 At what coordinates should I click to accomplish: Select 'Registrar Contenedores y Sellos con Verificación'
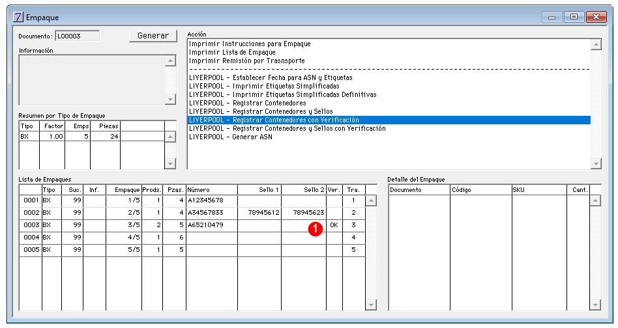[x=389, y=128]
